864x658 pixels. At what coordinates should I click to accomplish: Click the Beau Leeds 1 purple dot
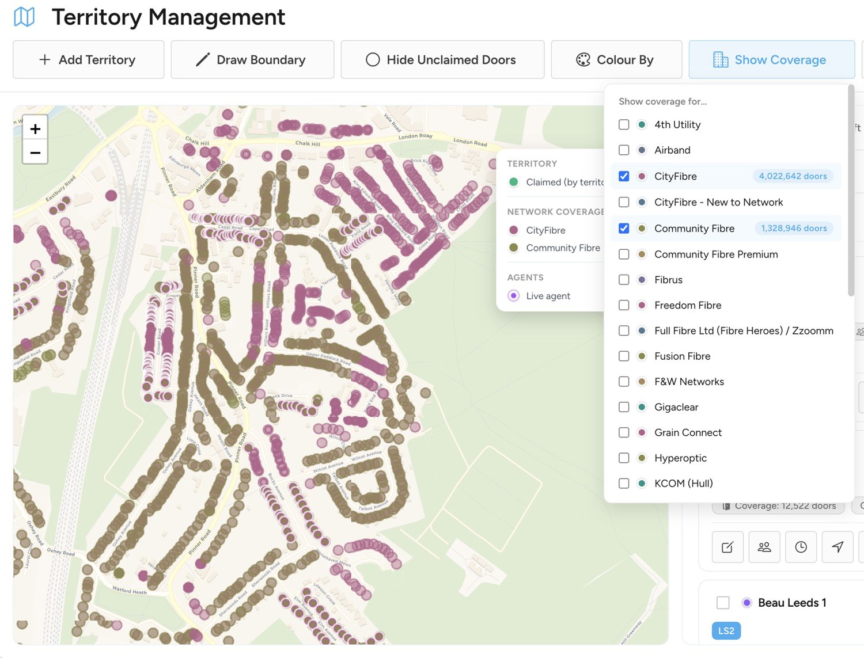(746, 603)
